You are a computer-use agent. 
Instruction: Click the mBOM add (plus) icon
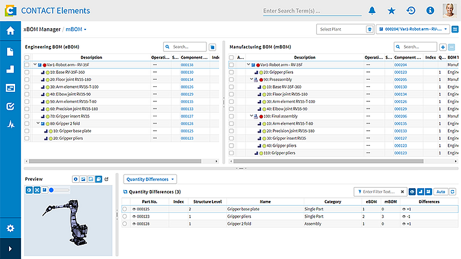443,47
